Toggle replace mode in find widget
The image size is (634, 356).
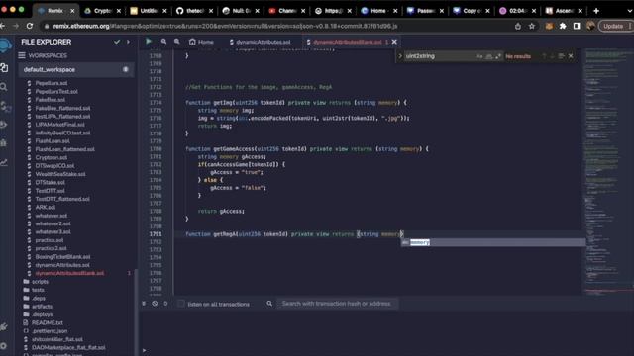click(x=400, y=56)
